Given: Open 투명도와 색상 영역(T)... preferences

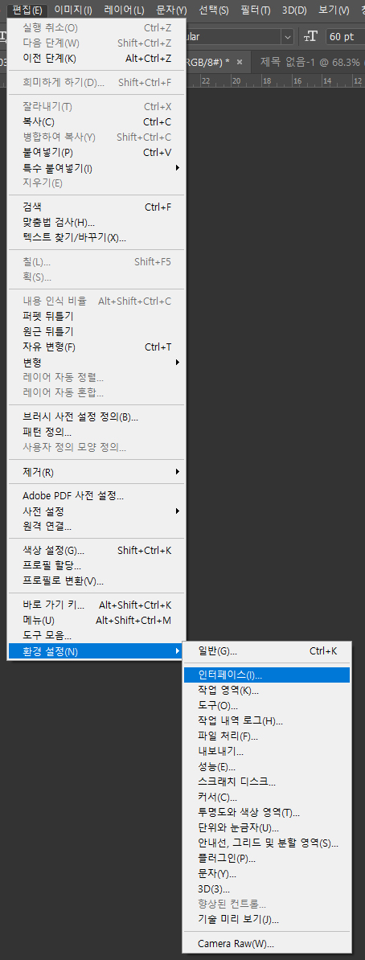Looking at the screenshot, I should coord(266,812).
